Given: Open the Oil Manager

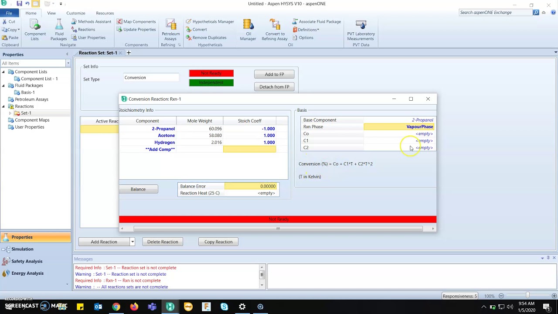Looking at the screenshot, I should [248, 30].
